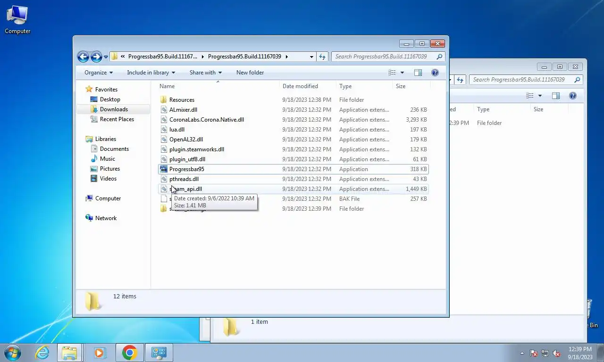Open the Organize menu

point(99,73)
